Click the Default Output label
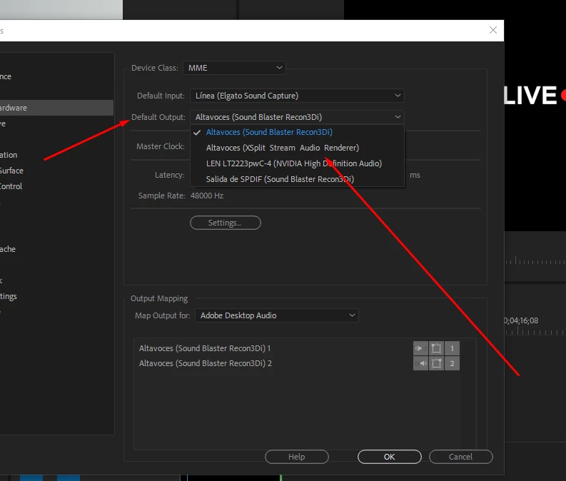This screenshot has width=566, height=481. 158,117
